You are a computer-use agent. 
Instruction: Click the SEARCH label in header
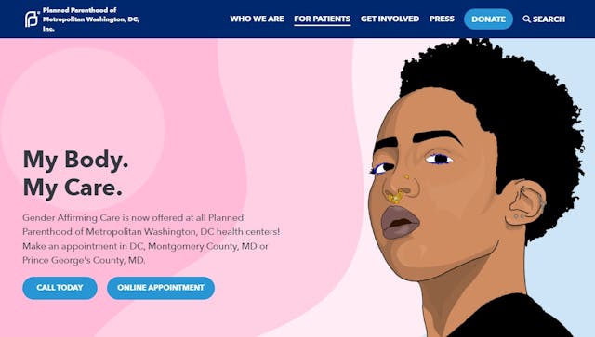[549, 19]
